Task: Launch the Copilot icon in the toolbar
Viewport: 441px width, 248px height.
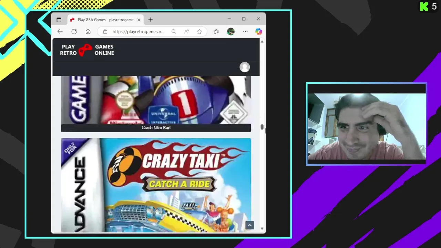Action: [259, 32]
